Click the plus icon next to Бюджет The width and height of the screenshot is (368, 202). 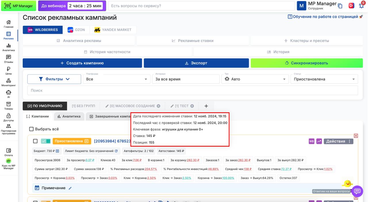tap(57, 151)
